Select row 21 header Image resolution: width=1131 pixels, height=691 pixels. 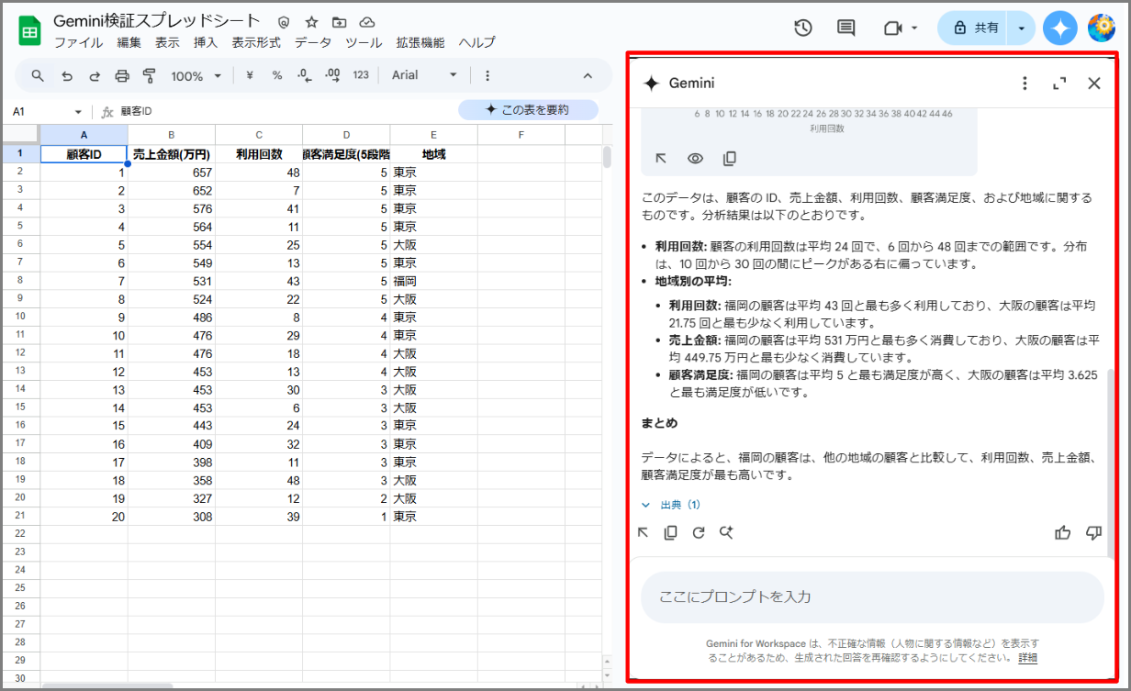[x=20, y=517]
